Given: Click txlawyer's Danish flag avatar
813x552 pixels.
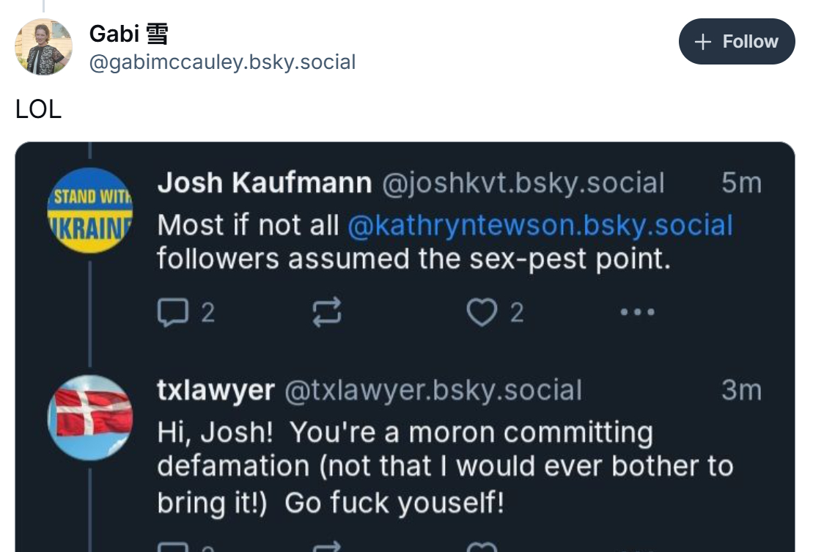Looking at the screenshot, I should click(89, 418).
